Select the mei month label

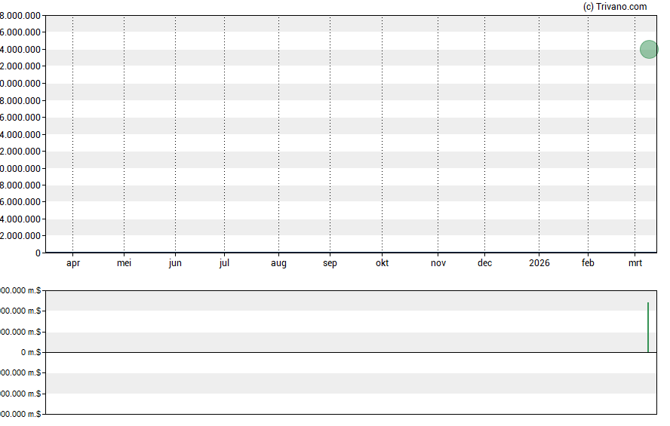124,263
